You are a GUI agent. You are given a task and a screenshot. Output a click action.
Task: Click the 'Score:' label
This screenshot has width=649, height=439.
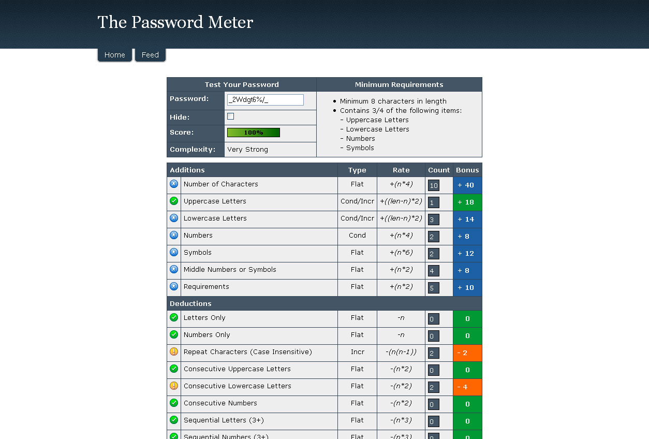coord(182,133)
